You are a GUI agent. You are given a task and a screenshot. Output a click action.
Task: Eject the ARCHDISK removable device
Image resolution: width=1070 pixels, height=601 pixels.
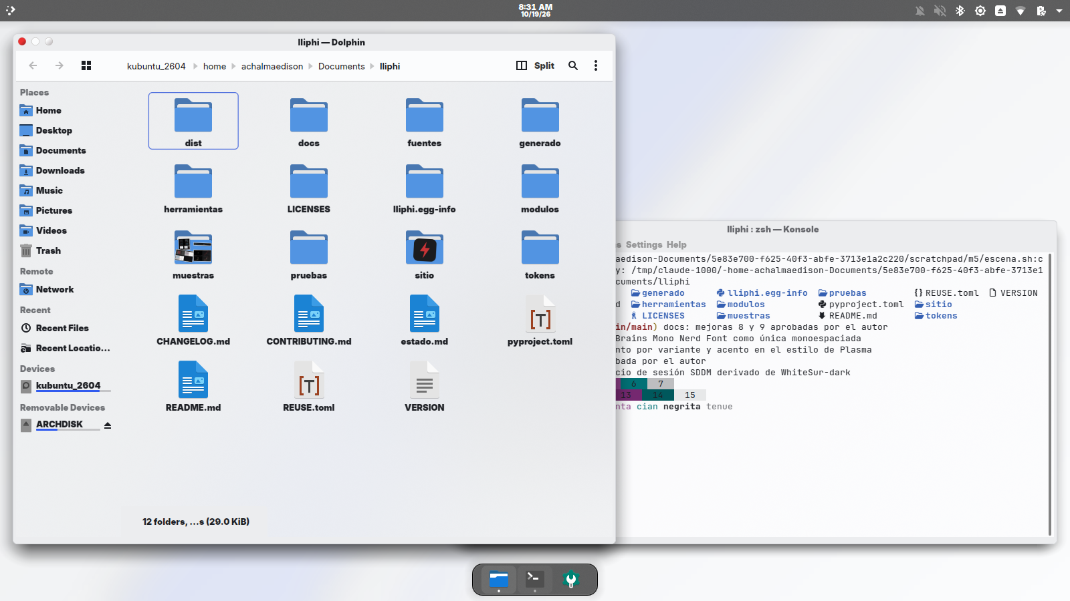pyautogui.click(x=108, y=425)
